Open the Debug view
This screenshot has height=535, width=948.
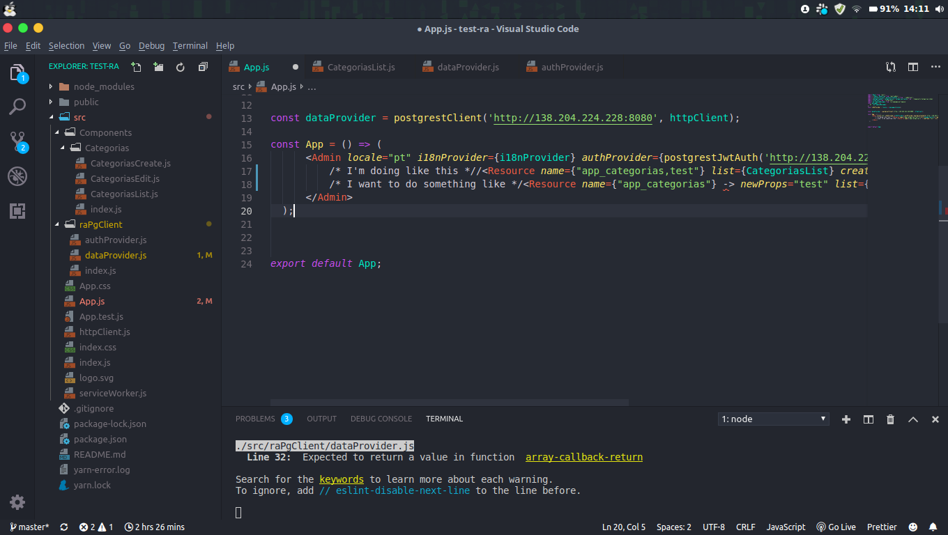tap(17, 176)
